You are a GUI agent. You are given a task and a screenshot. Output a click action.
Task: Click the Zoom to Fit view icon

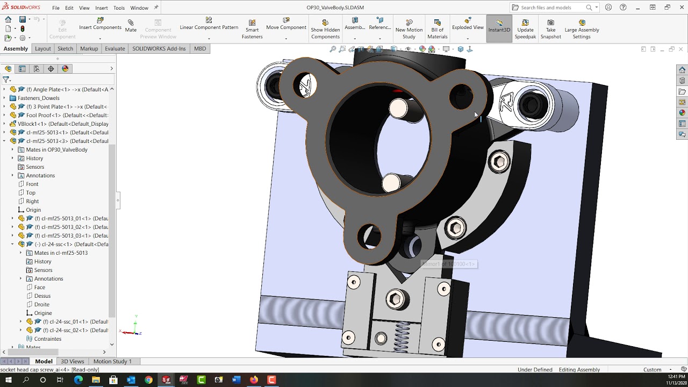click(333, 49)
